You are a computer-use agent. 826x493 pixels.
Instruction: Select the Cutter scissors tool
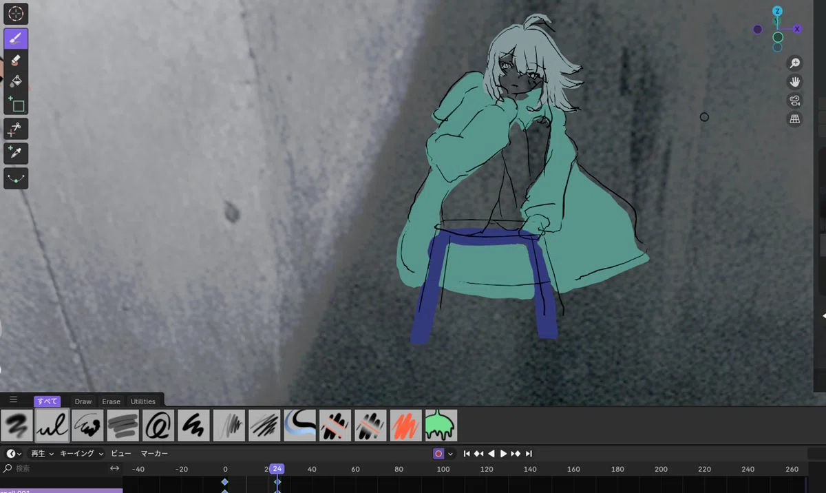(16, 129)
